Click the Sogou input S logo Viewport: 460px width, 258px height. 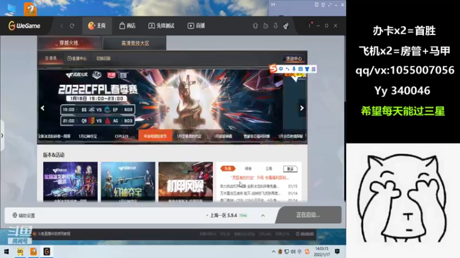pos(273,69)
